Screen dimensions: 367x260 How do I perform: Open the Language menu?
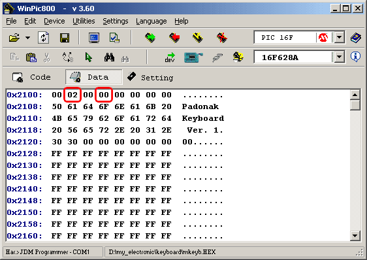(152, 21)
